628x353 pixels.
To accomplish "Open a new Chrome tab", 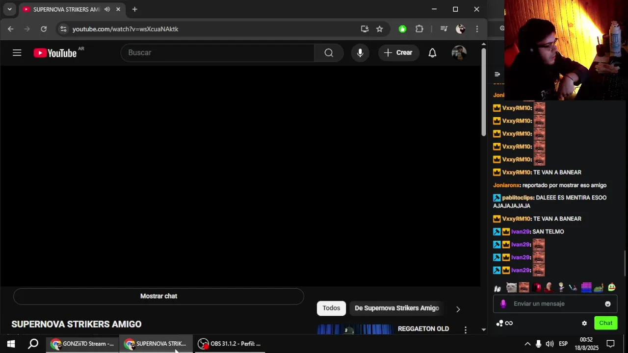I will (134, 9).
